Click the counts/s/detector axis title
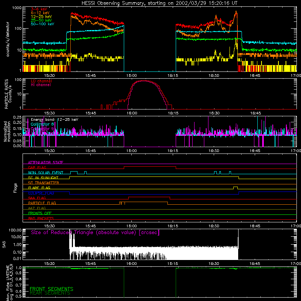 click(x=8, y=39)
